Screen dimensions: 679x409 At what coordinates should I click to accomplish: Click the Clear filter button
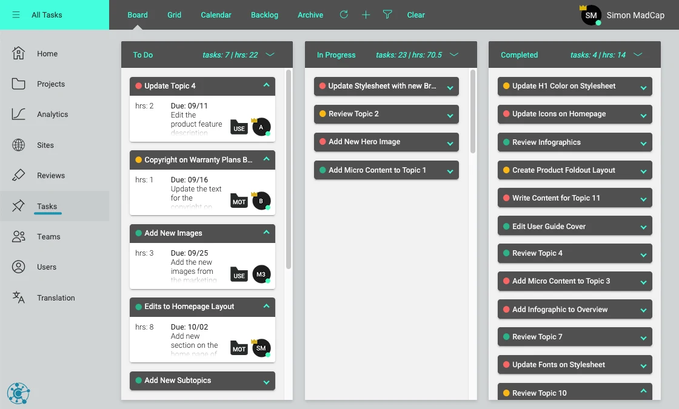tap(416, 15)
